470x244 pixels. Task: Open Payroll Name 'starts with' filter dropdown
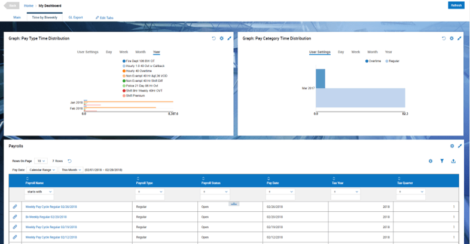click(x=39, y=192)
